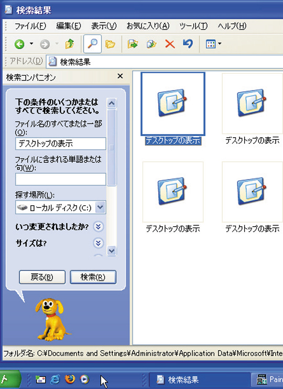Image resolution: width=283 pixels, height=389 pixels.
Task: Click the search pane scroll down arrow
Action: pyautogui.click(x=112, y=251)
